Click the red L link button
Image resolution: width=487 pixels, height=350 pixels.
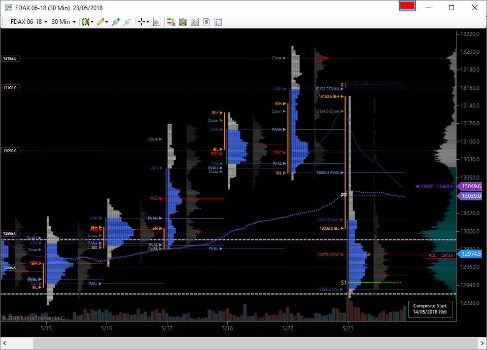coord(407,6)
